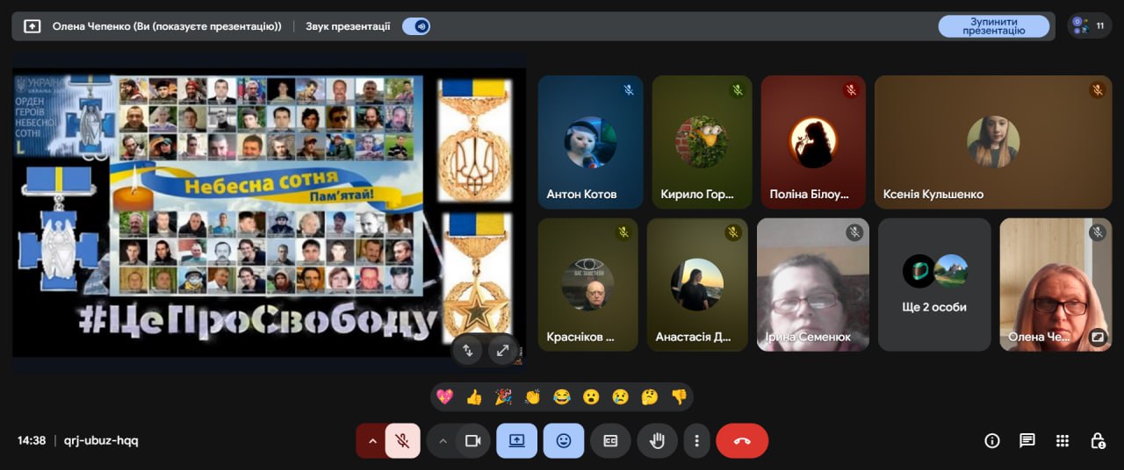This screenshot has width=1124, height=470.
Task: Open the activities grid icon
Action: pos(1062,441)
